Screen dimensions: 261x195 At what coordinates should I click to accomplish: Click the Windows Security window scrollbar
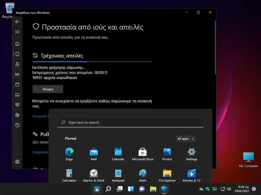coord(215,47)
